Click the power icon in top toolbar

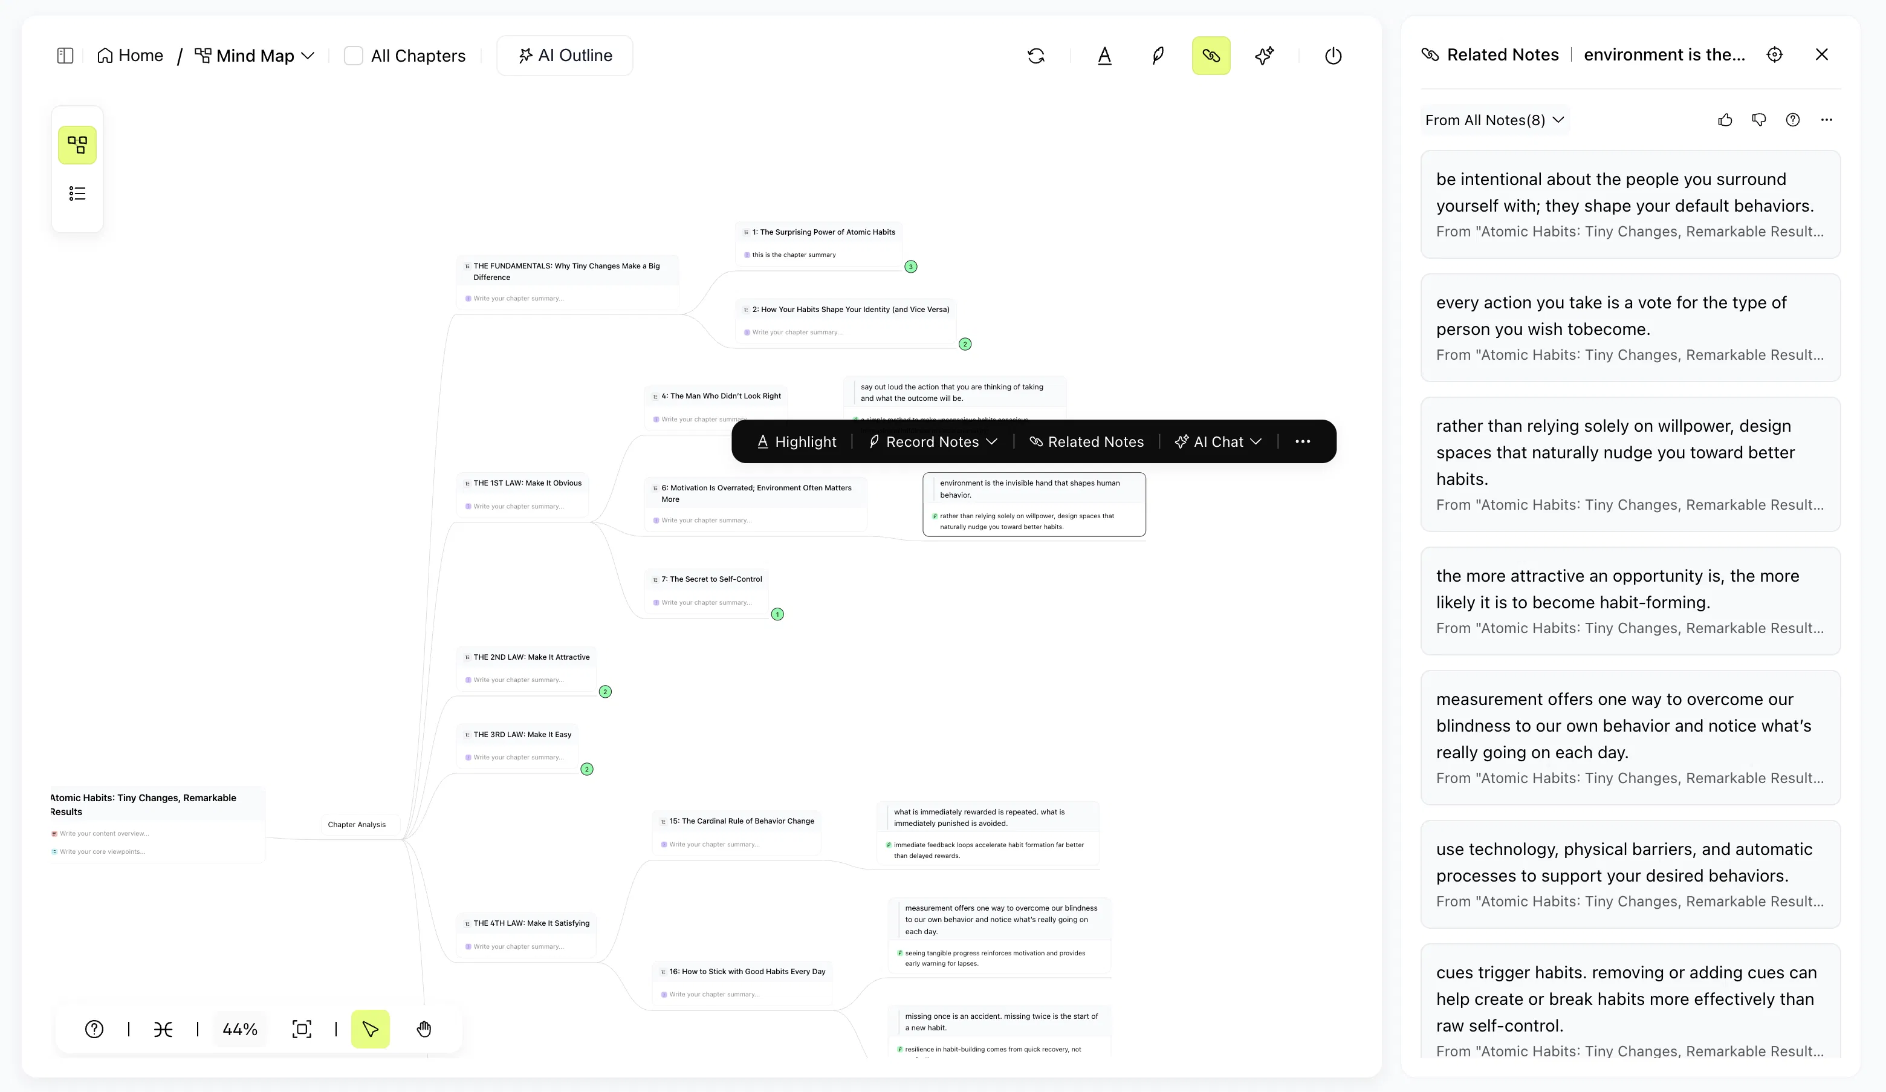[1333, 56]
